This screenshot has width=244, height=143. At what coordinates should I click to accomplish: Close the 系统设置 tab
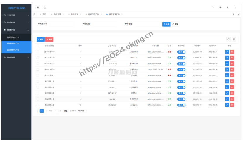[63, 14]
